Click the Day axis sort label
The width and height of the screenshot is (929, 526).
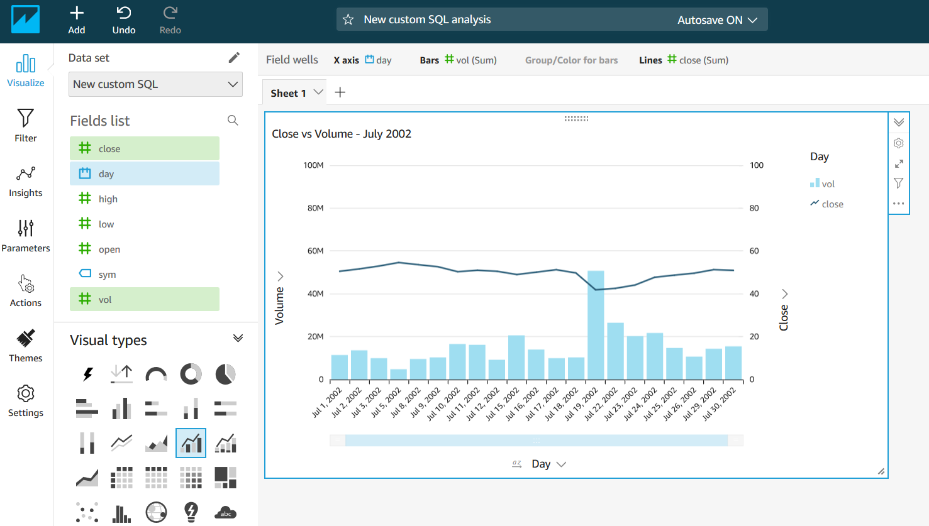click(541, 464)
